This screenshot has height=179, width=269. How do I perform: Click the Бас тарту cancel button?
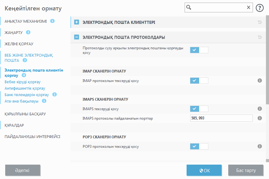tap(246, 170)
